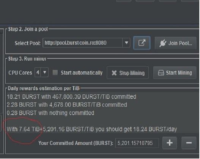
Task: Decrease committed amount with the minus button
Action: point(189,143)
